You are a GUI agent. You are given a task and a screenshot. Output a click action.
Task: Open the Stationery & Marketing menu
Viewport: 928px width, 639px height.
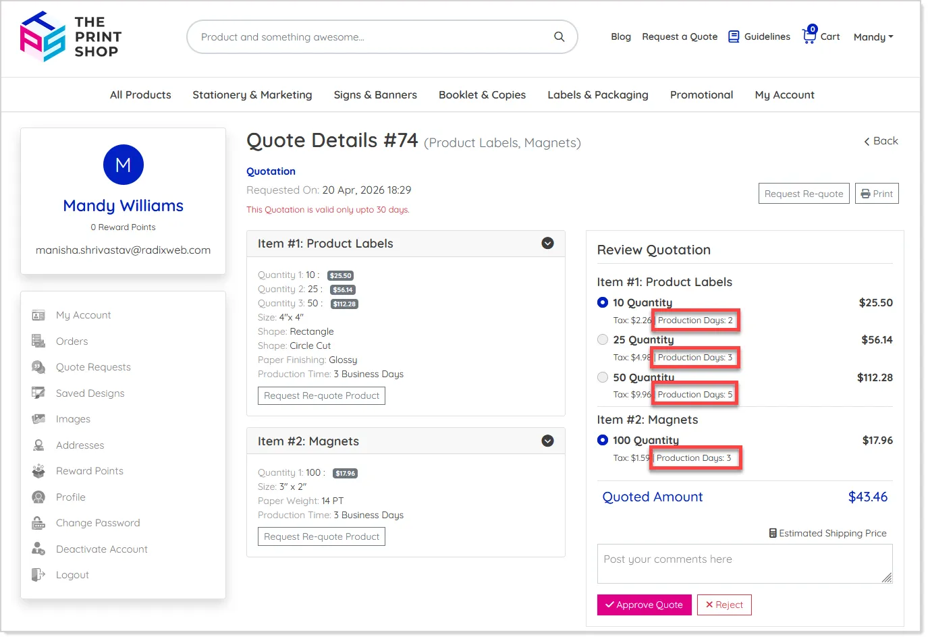pyautogui.click(x=252, y=94)
